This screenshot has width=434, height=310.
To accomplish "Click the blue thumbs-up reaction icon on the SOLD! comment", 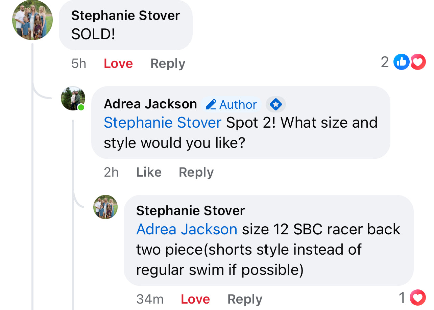I will [402, 62].
